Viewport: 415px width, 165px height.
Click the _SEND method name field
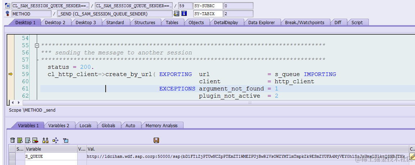[115, 14]
